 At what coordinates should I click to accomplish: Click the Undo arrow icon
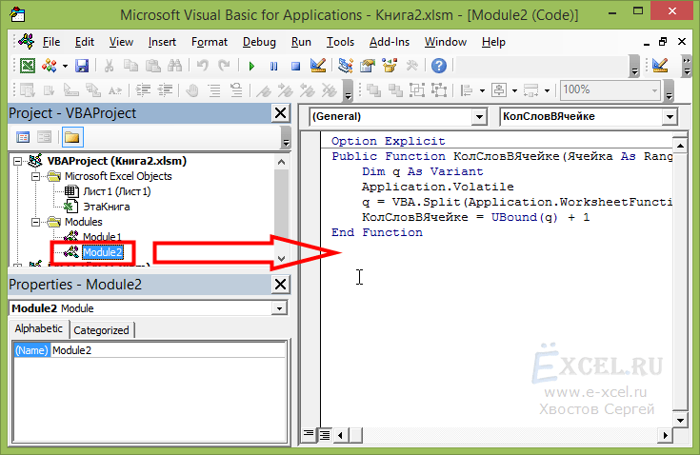tap(203, 66)
